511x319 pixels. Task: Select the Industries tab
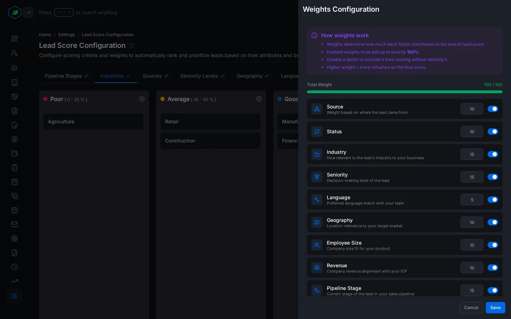click(116, 76)
